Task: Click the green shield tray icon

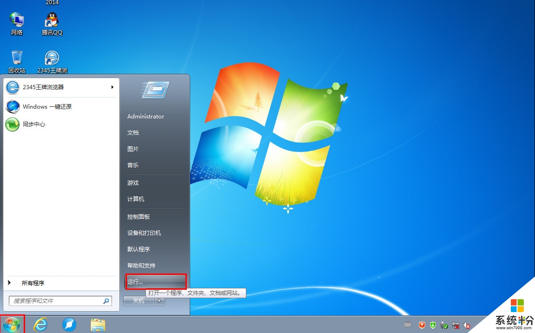Action: coord(433,325)
